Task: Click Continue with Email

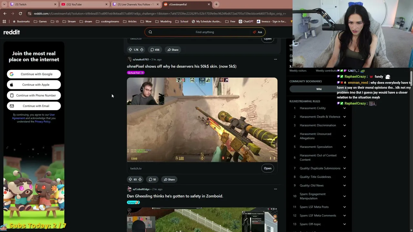Action: 34,106
